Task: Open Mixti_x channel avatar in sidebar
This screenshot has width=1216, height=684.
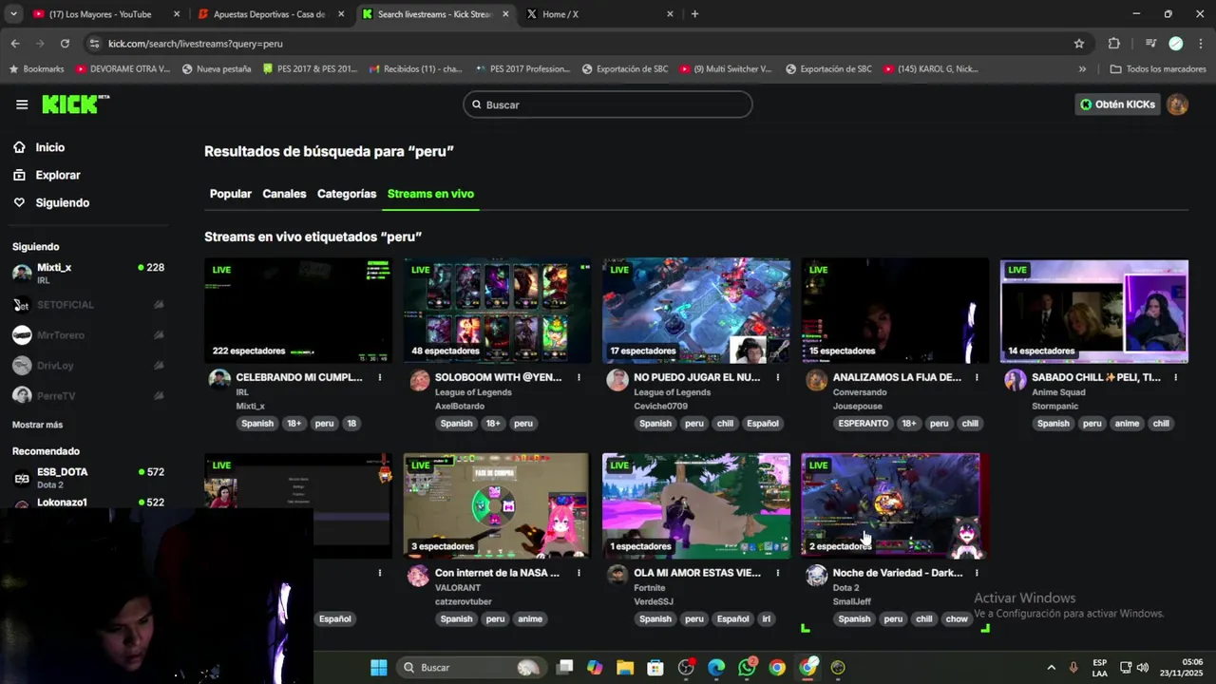Action: tap(22, 274)
